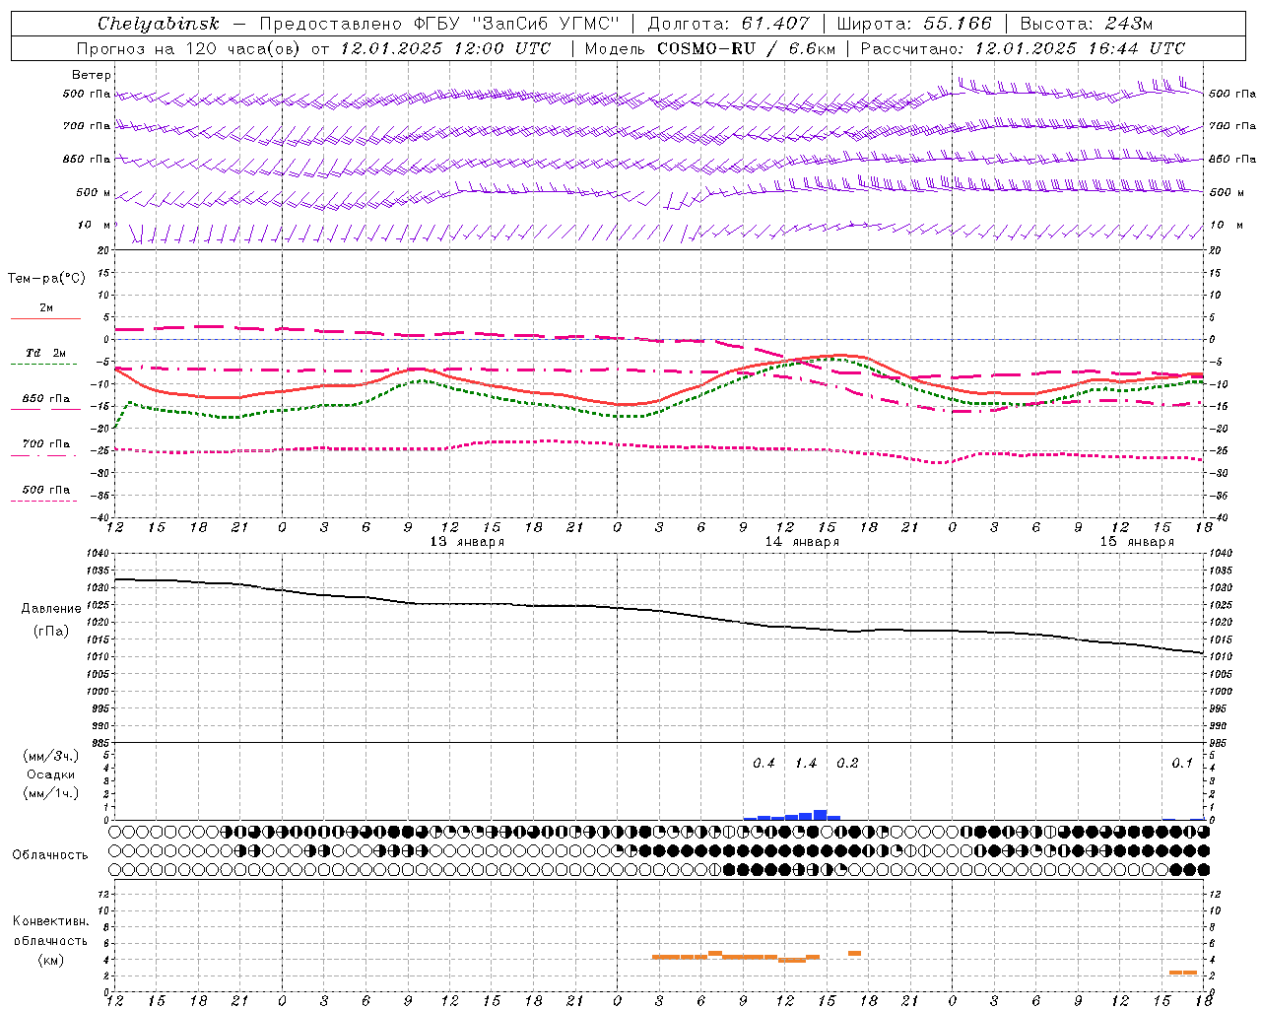Click the 0.2 precipitation total value
The width and height of the screenshot is (1261, 1009).
(x=847, y=763)
